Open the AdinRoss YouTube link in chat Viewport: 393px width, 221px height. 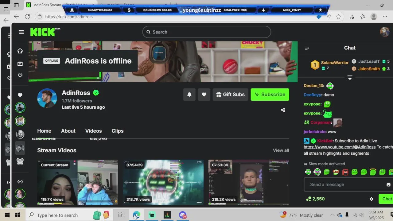tap(340, 147)
